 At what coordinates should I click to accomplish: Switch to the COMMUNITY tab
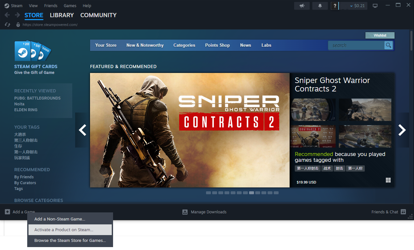tap(98, 15)
